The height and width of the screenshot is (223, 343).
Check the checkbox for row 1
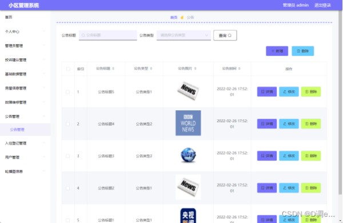click(68, 92)
